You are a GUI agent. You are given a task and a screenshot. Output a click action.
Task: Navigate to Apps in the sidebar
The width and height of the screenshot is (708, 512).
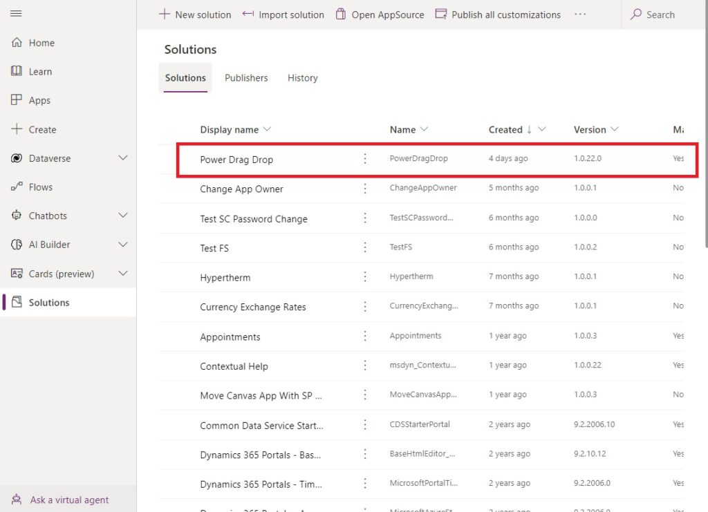[x=39, y=100]
